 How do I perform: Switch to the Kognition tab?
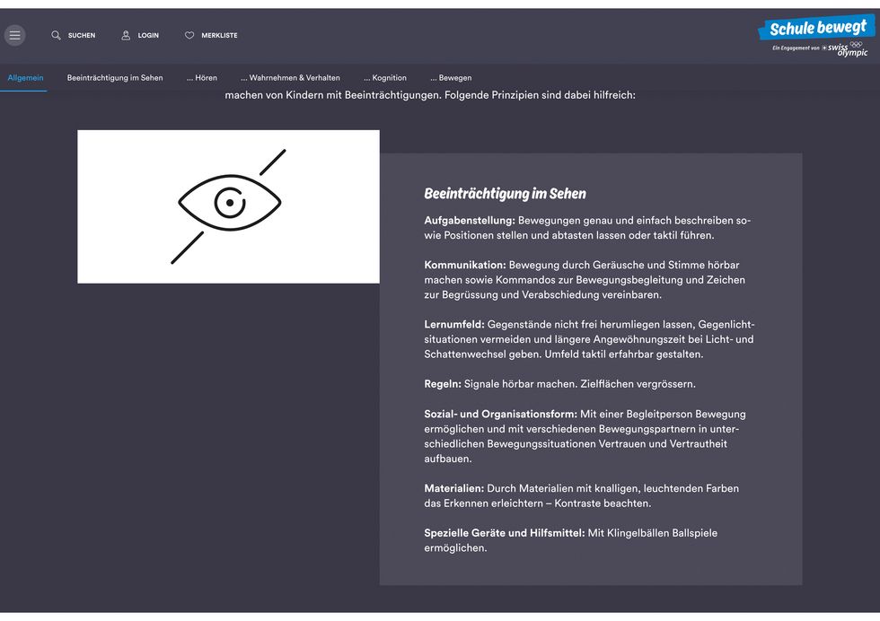pyautogui.click(x=385, y=78)
